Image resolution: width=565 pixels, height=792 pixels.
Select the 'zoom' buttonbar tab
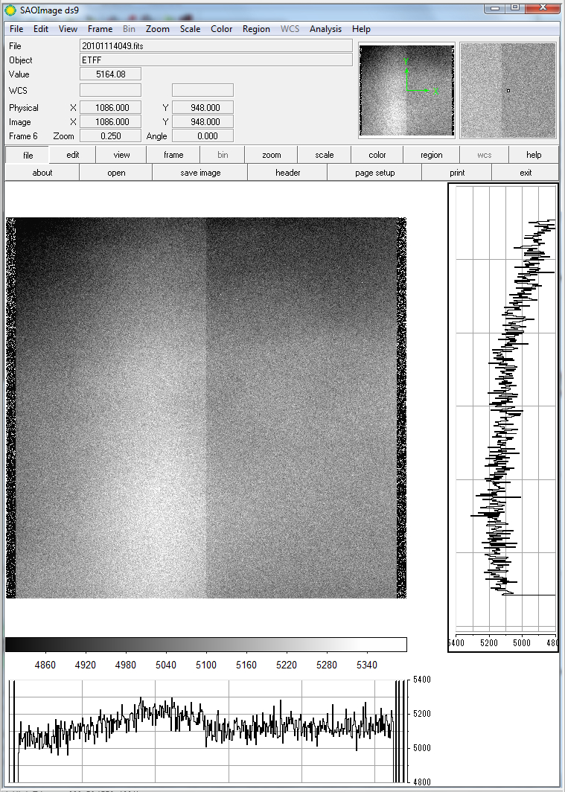(272, 155)
